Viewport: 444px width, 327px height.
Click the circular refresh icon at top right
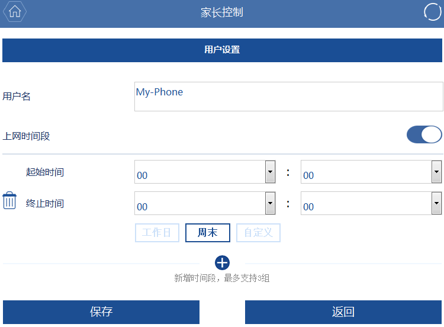tap(432, 12)
